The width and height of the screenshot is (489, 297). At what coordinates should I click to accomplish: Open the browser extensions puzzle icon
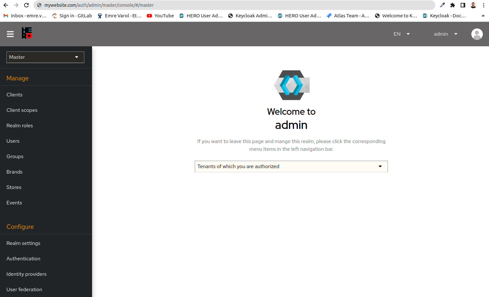tap(452, 5)
